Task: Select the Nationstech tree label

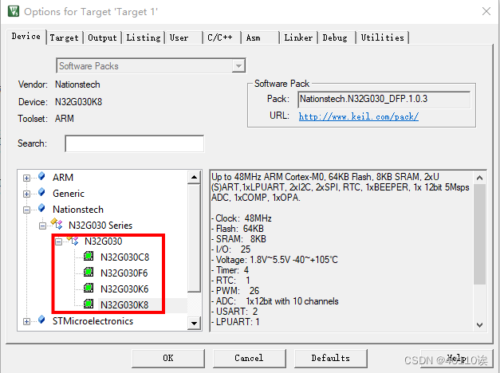Action: 78,209
